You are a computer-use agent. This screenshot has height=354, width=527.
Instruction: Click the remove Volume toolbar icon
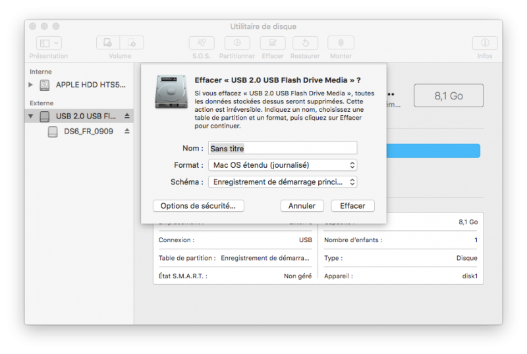pyautogui.click(x=132, y=43)
